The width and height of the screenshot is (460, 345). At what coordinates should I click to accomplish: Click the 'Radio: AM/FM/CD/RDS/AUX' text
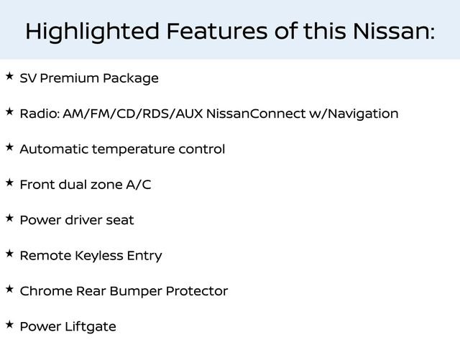[x=111, y=114]
